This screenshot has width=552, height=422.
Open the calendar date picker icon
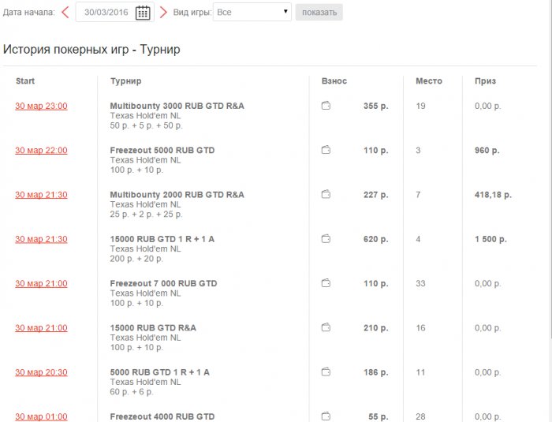pos(143,12)
